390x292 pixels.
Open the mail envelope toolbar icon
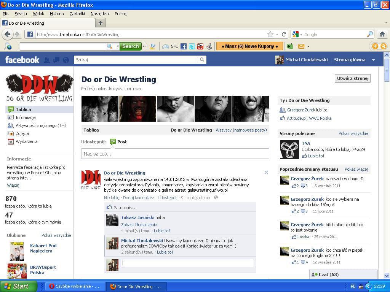click(x=301, y=46)
